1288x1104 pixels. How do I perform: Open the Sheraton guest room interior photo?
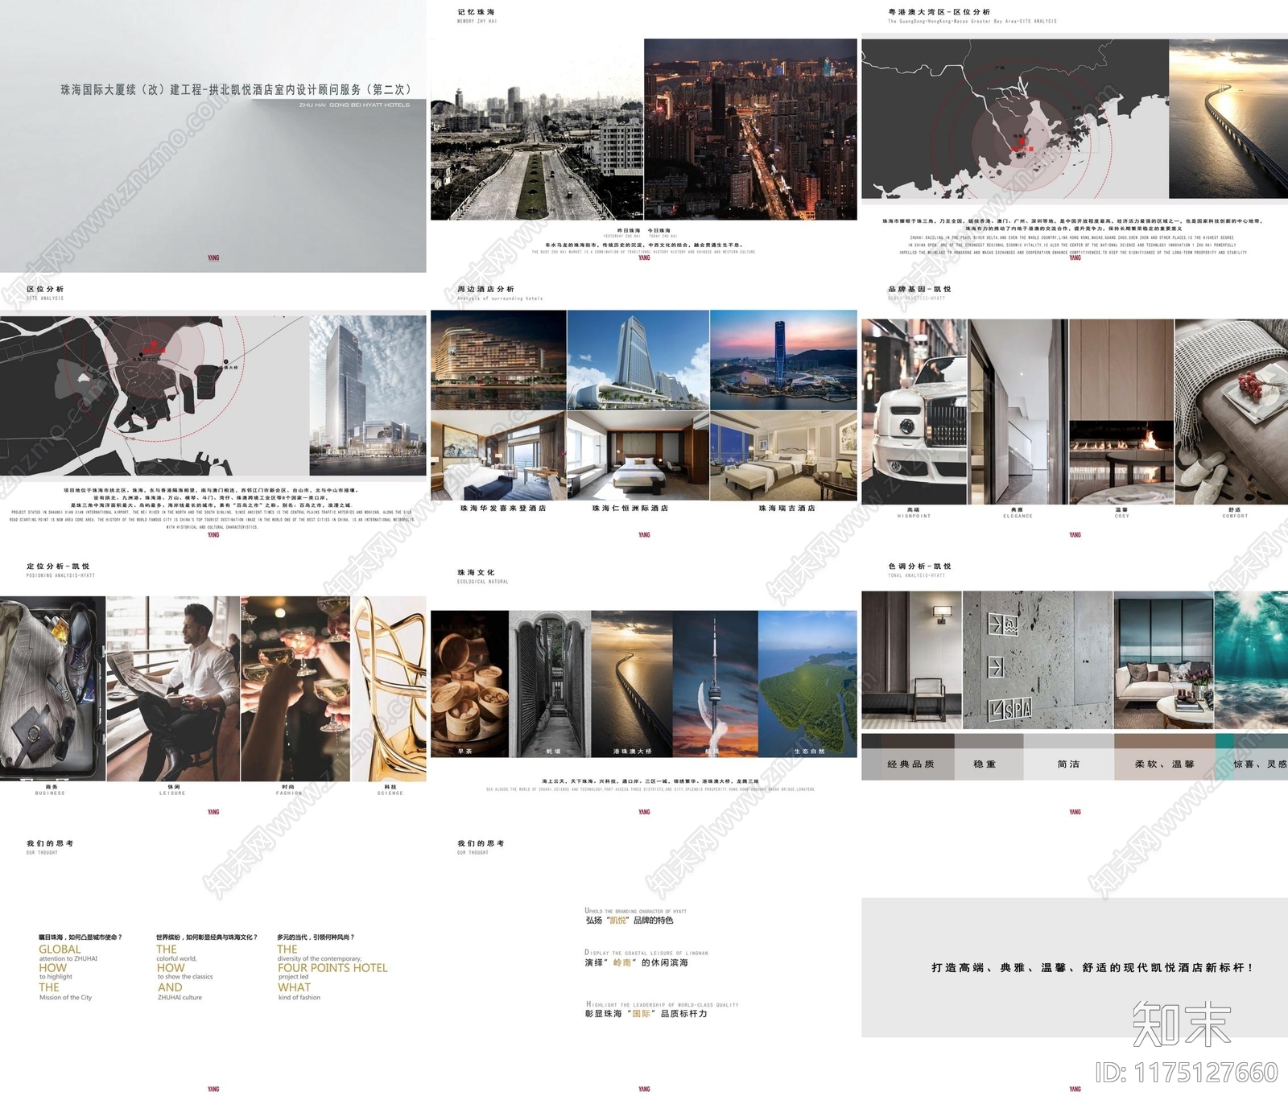click(x=498, y=455)
